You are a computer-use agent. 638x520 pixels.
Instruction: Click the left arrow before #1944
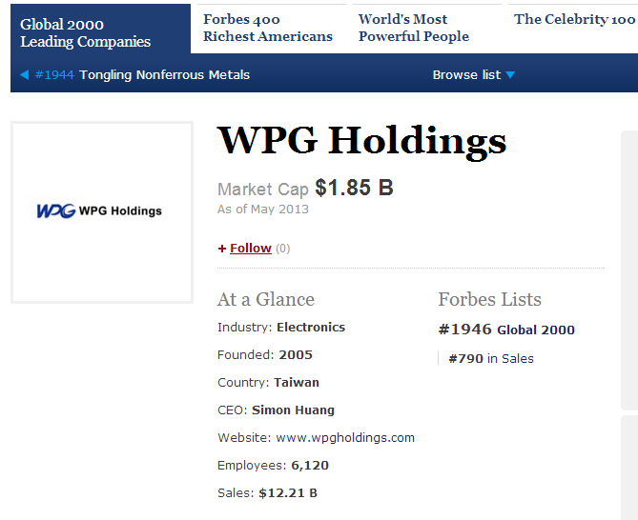pyautogui.click(x=24, y=74)
